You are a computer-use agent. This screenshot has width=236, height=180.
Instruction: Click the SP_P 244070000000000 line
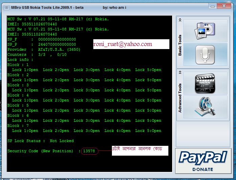point(42,44)
